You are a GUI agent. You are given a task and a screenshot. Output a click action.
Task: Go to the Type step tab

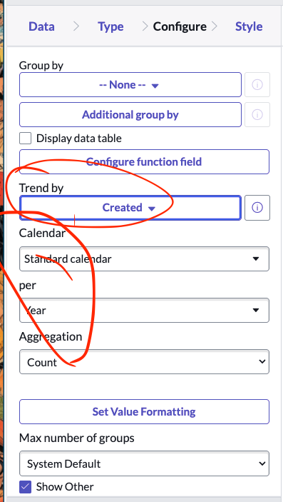[x=110, y=26]
